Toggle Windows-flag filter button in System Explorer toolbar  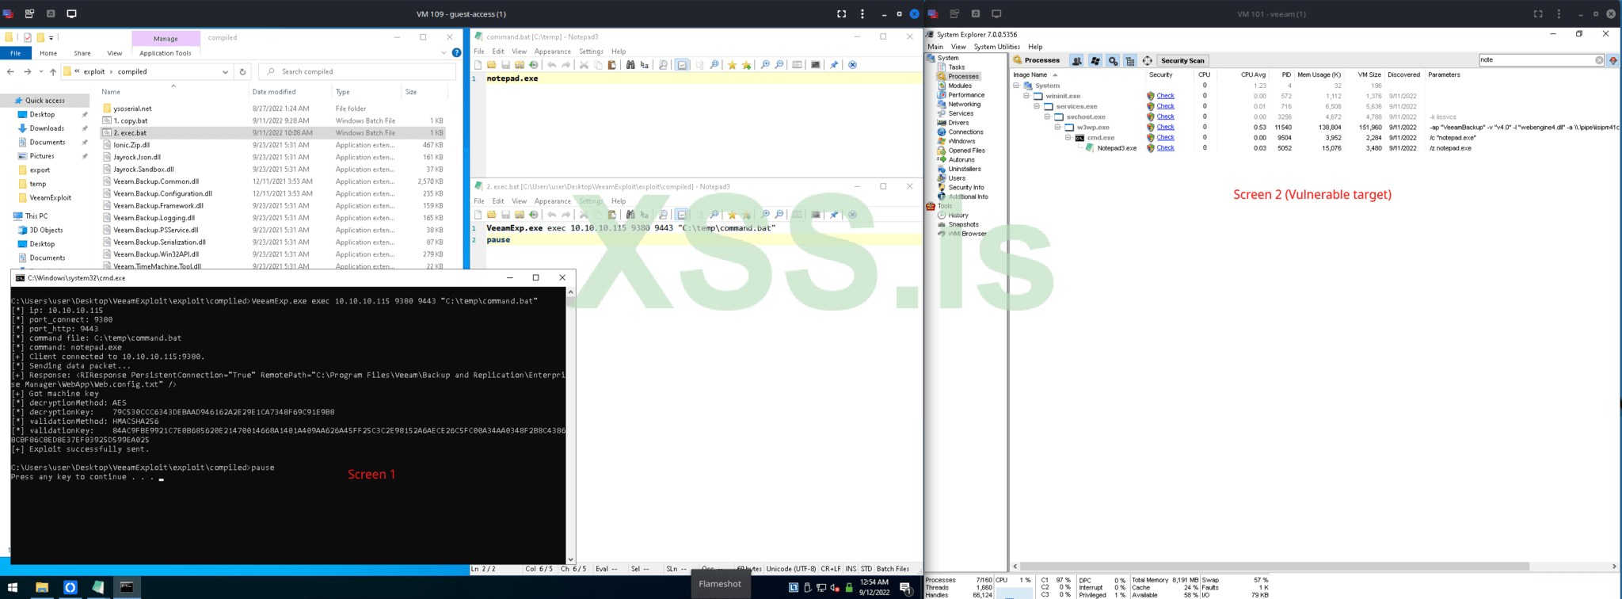point(1095,60)
